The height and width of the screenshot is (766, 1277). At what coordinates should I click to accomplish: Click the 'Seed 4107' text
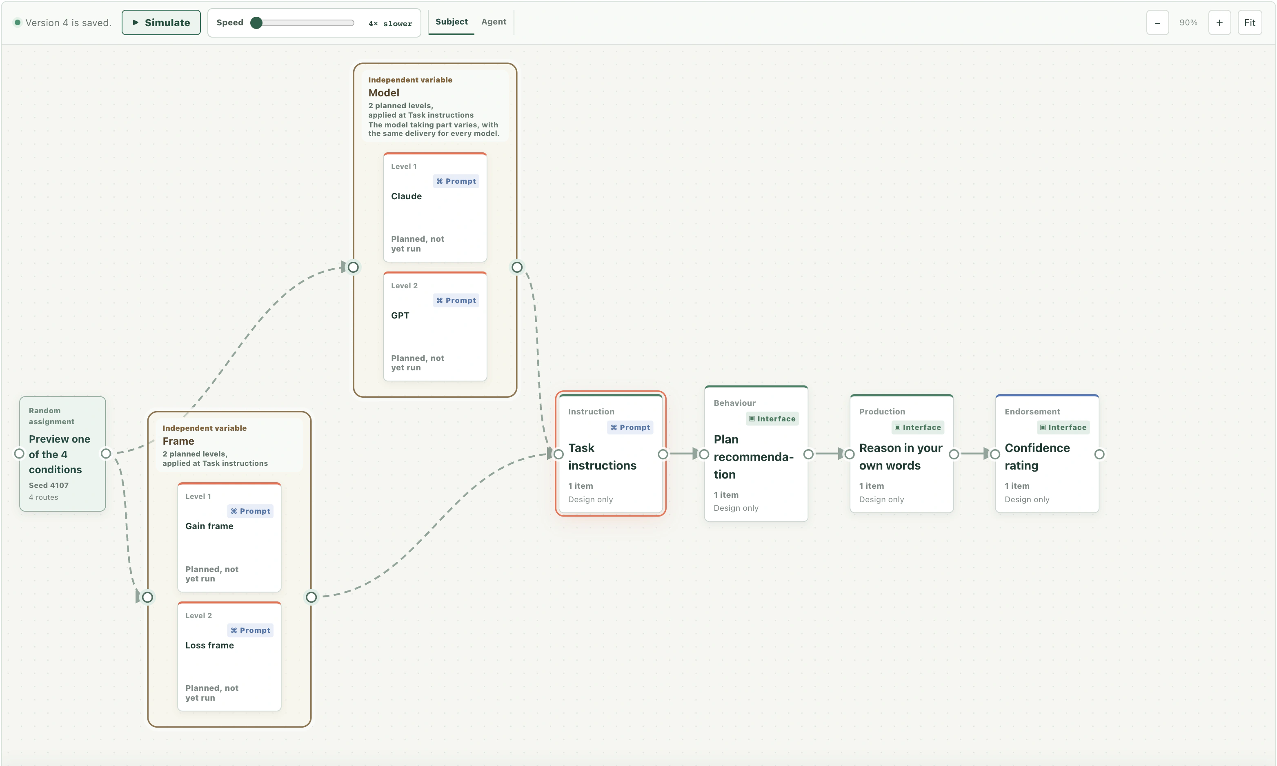tap(49, 485)
